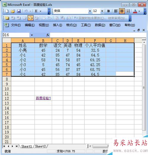Switch to the Sheet1 tab
The image size is (148, 155).
(26, 146)
